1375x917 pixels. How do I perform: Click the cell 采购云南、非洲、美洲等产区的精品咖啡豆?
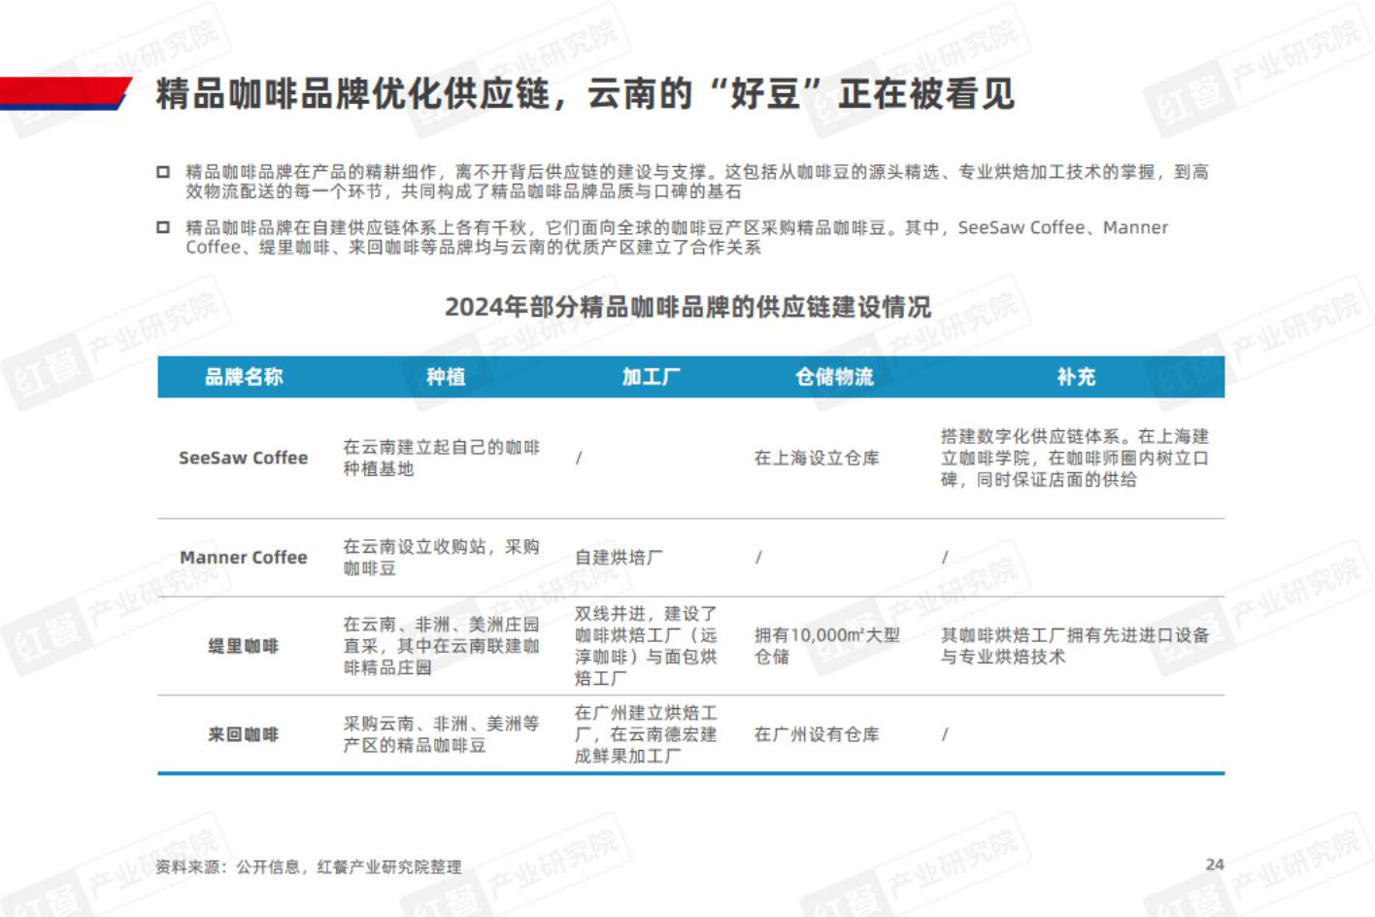point(441,734)
